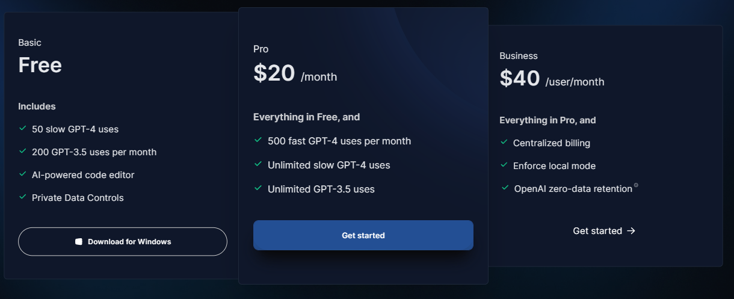Click the checkmark beside Enforce local mode

(504, 165)
